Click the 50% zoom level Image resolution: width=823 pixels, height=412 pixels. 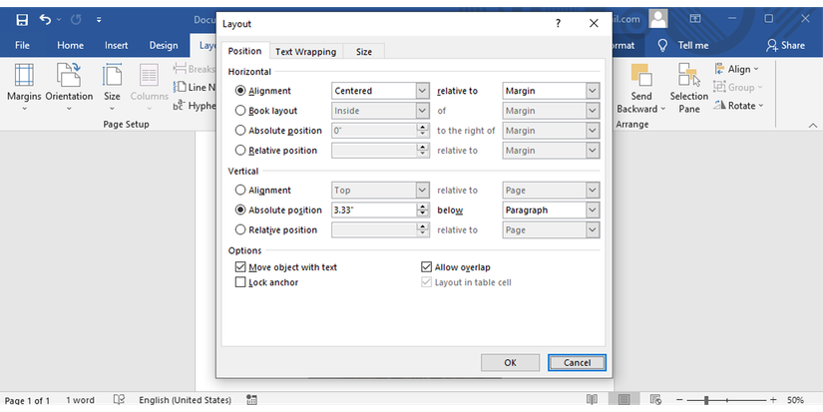click(x=795, y=400)
